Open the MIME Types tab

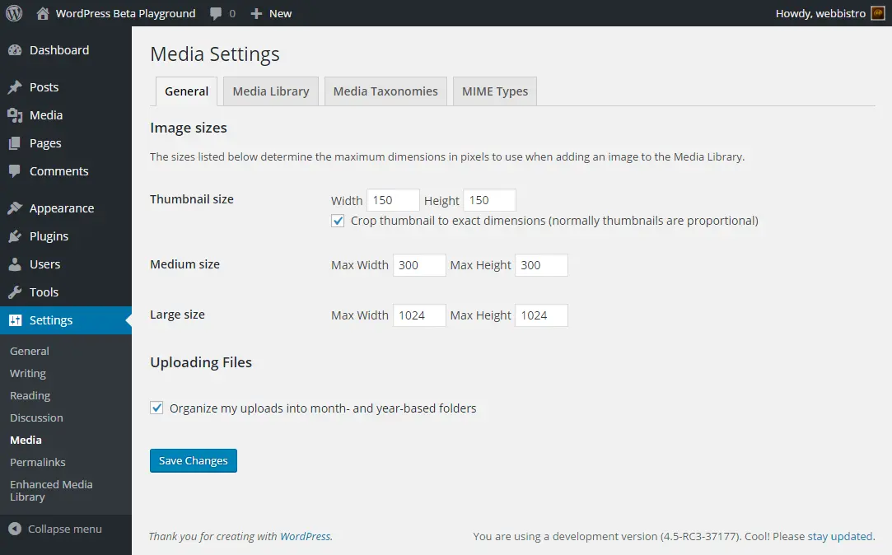494,91
